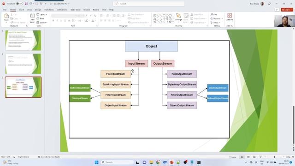The image size is (295, 166).
Task: Click the zoom slider handle
Action: (x=275, y=157)
